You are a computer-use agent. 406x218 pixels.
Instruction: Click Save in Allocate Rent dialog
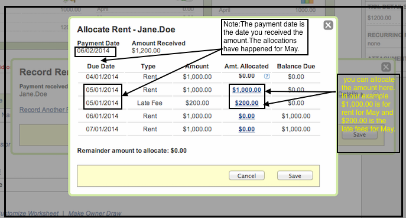coord(295,176)
